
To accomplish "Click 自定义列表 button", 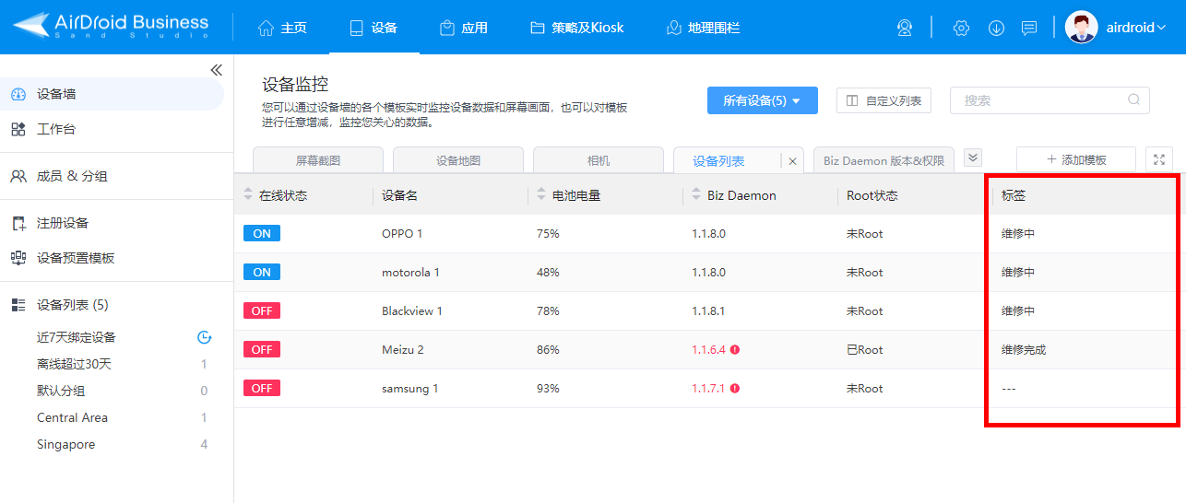I will tap(884, 100).
